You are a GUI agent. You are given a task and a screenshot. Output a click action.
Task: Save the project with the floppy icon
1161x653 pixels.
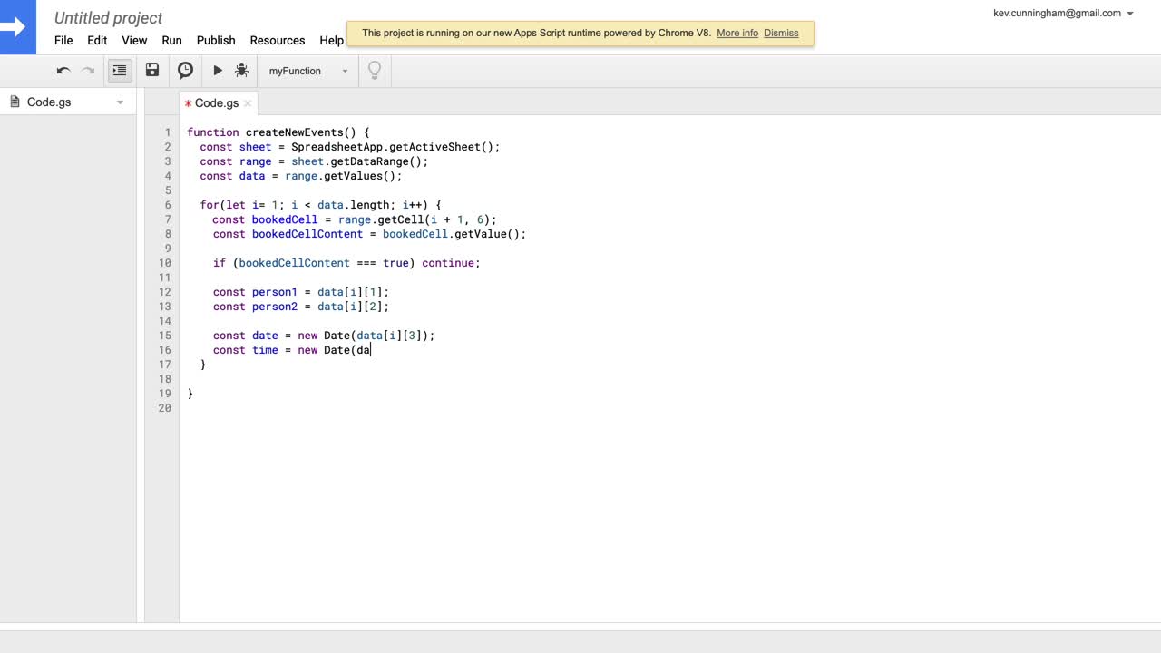coord(152,70)
